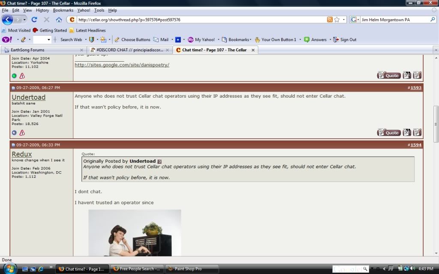Switch to the #DISCORD CHAT tab
The image size is (439, 274).
(x=129, y=50)
